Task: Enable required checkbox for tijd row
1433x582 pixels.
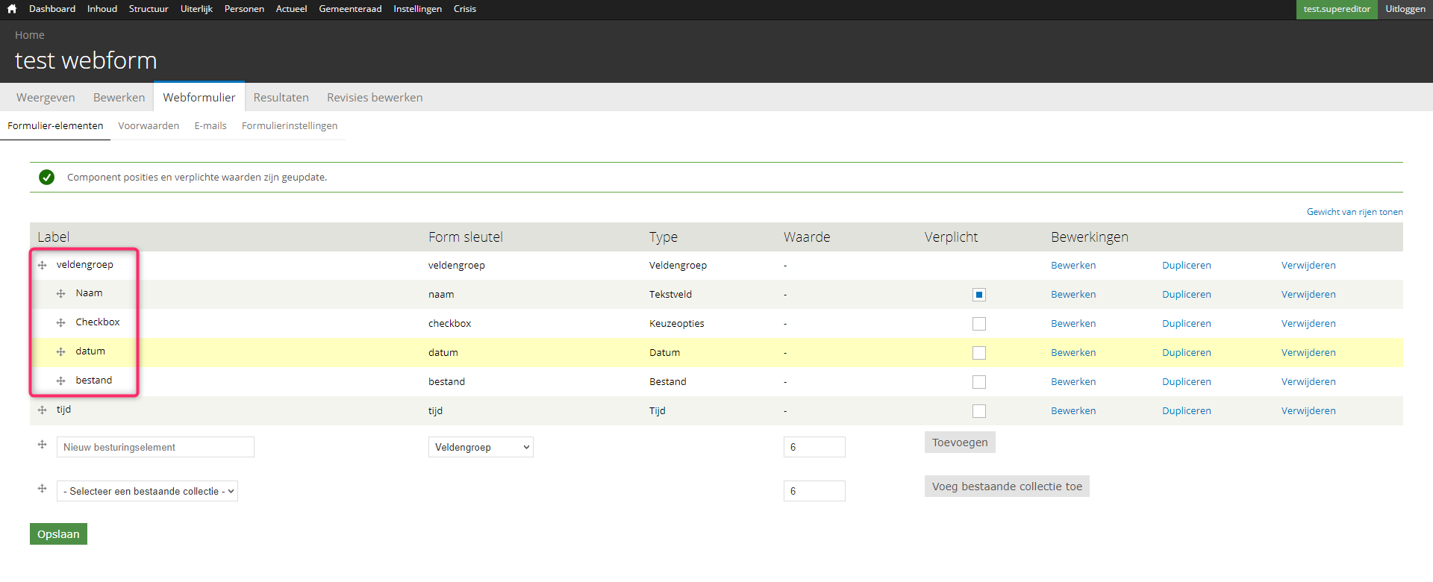Action: [x=979, y=411]
